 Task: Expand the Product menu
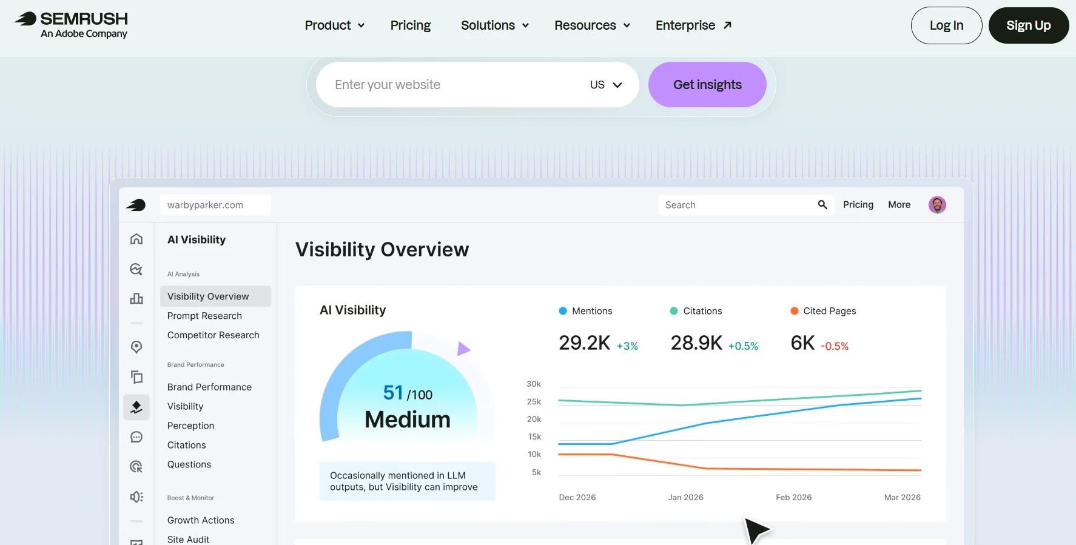click(x=335, y=25)
